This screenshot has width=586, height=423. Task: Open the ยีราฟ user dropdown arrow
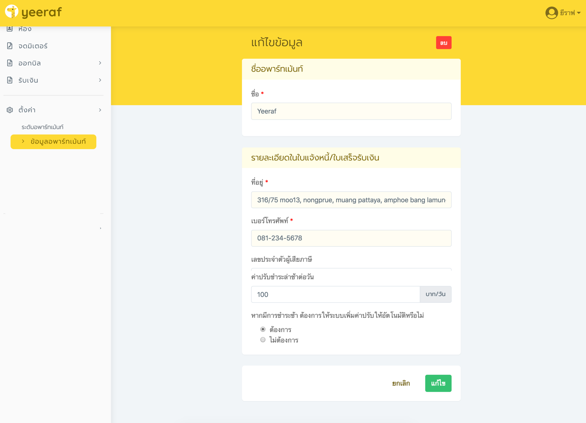point(579,13)
